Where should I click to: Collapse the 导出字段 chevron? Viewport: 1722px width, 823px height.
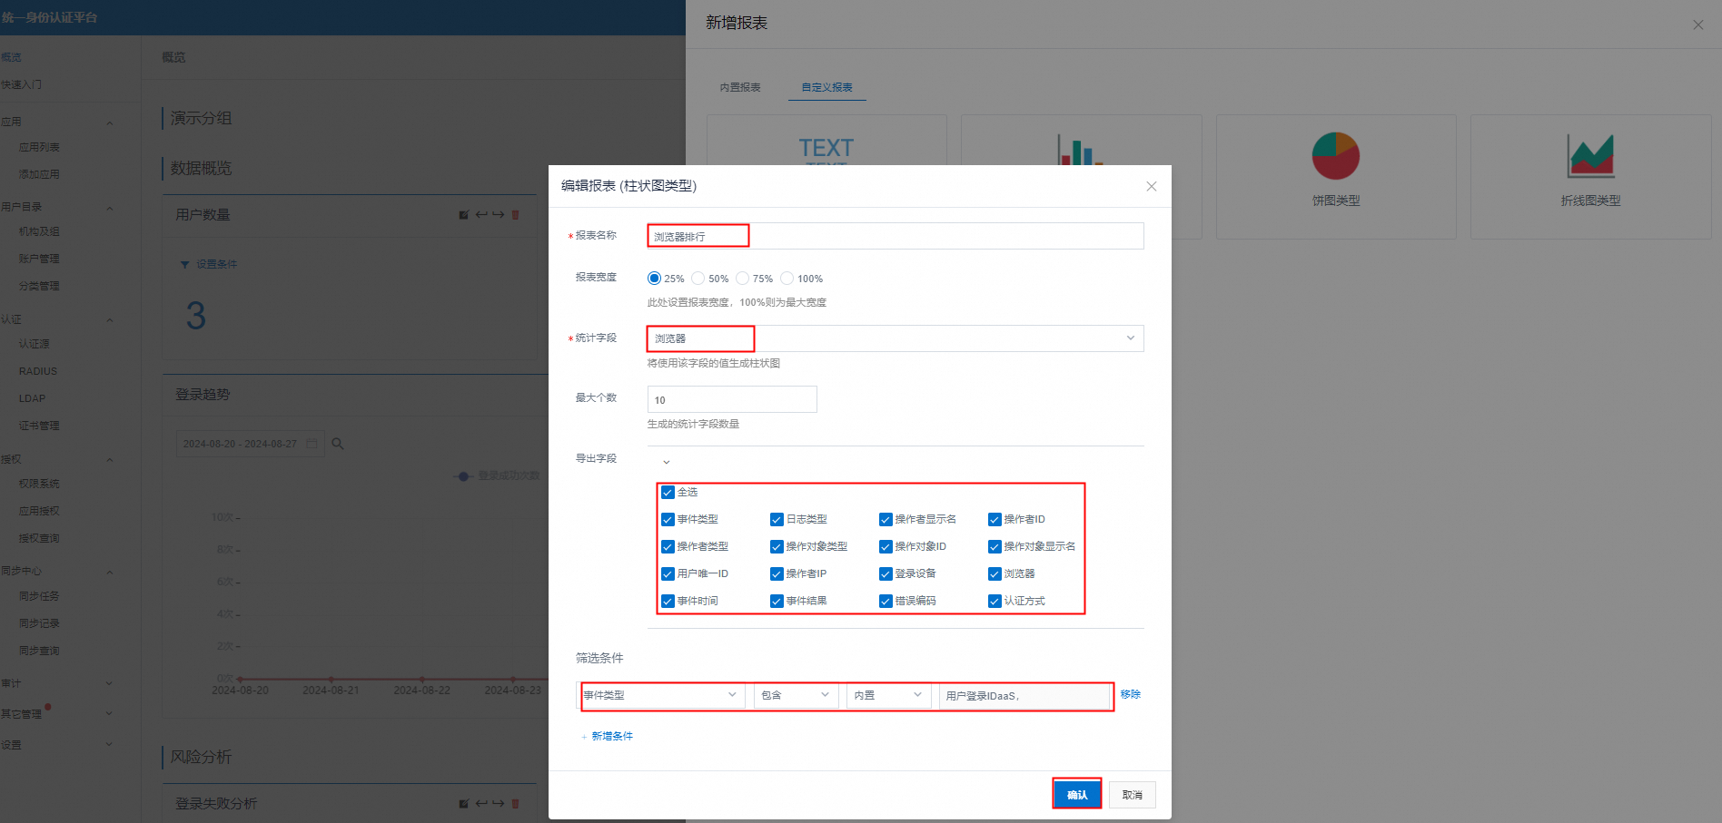(x=666, y=463)
